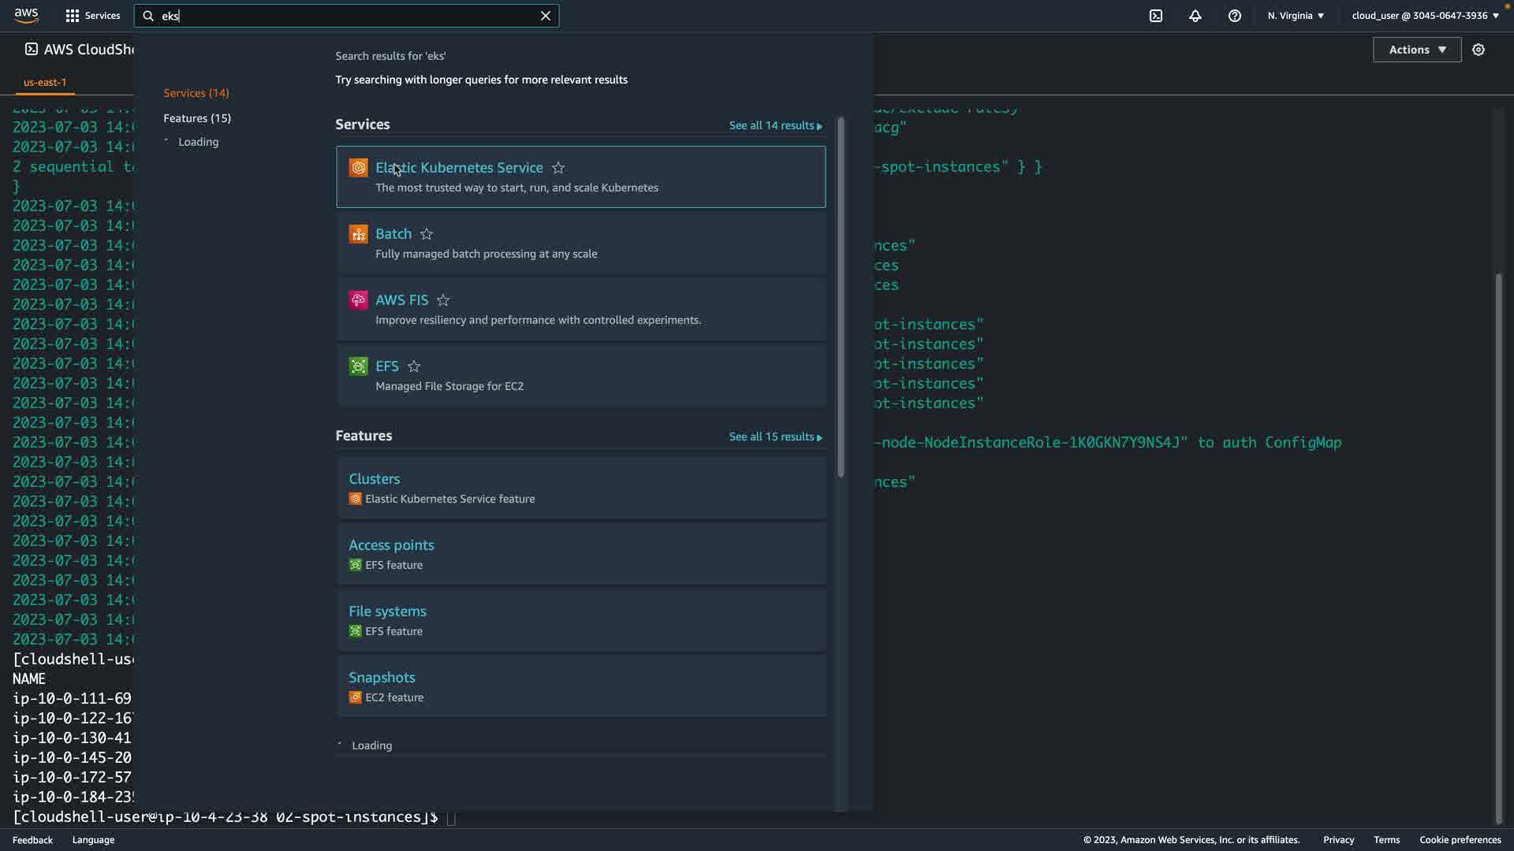This screenshot has width=1514, height=851.
Task: Filter results by Services (14)
Action: tap(196, 93)
